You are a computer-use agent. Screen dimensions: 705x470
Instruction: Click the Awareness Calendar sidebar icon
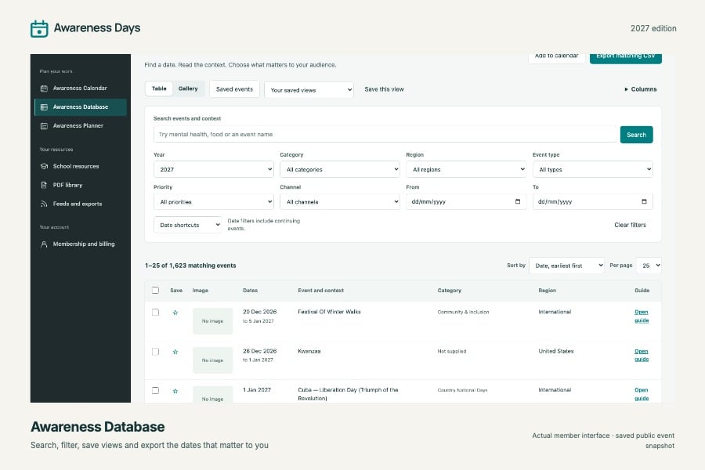44,89
